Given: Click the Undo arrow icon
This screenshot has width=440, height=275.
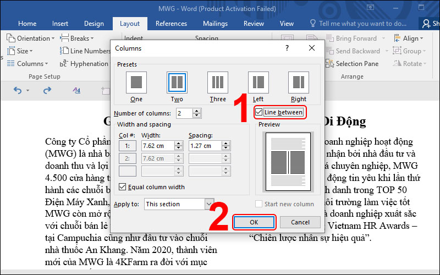Looking at the screenshot, I should tap(18, 90).
